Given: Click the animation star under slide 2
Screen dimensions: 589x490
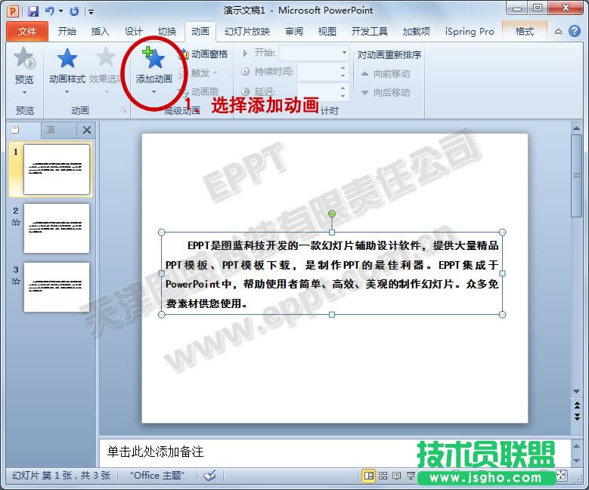Looking at the screenshot, I should (x=16, y=223).
